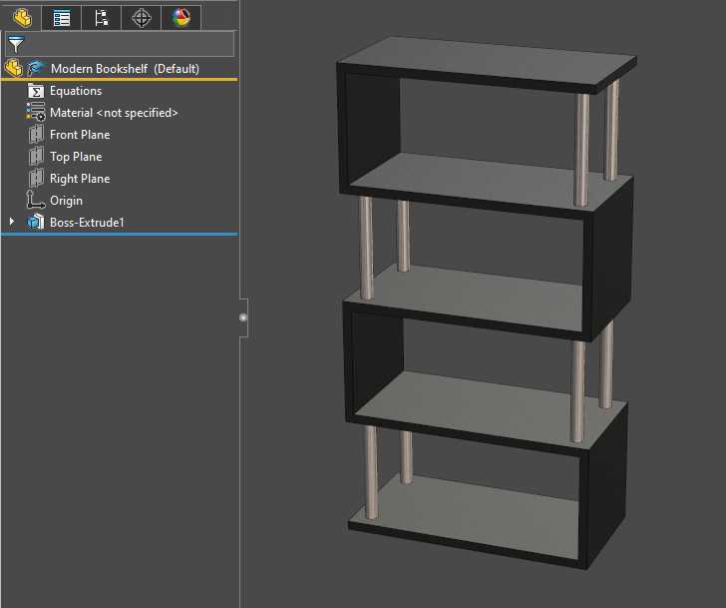Click the Material icon in tree
The width and height of the screenshot is (726, 608).
pyautogui.click(x=36, y=112)
